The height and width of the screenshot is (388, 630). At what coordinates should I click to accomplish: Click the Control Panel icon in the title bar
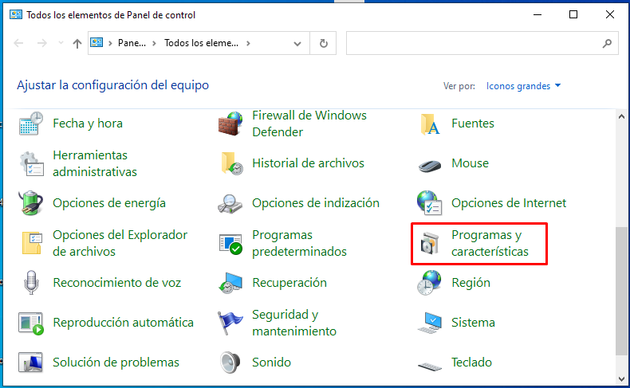coord(16,15)
